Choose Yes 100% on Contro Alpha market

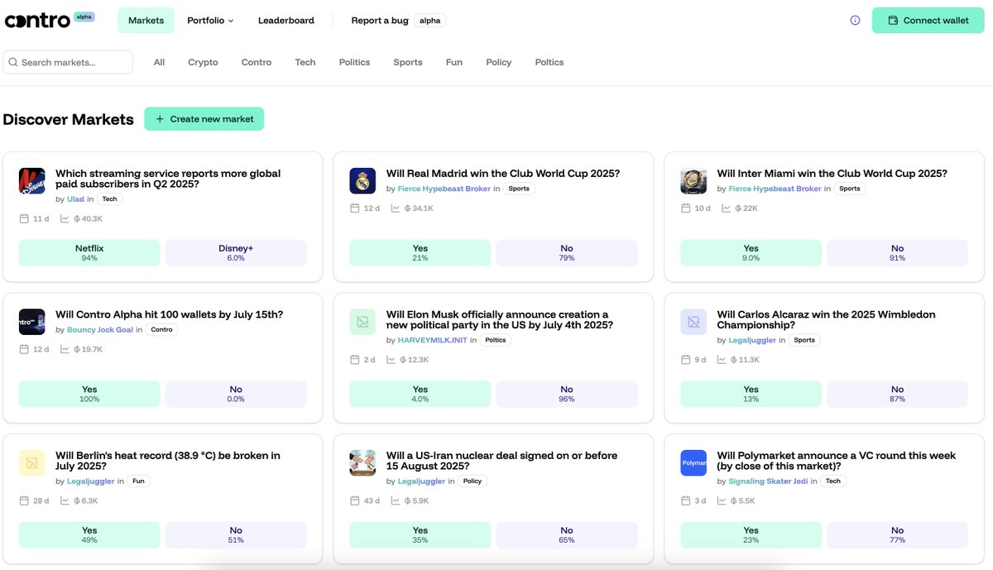click(x=89, y=394)
